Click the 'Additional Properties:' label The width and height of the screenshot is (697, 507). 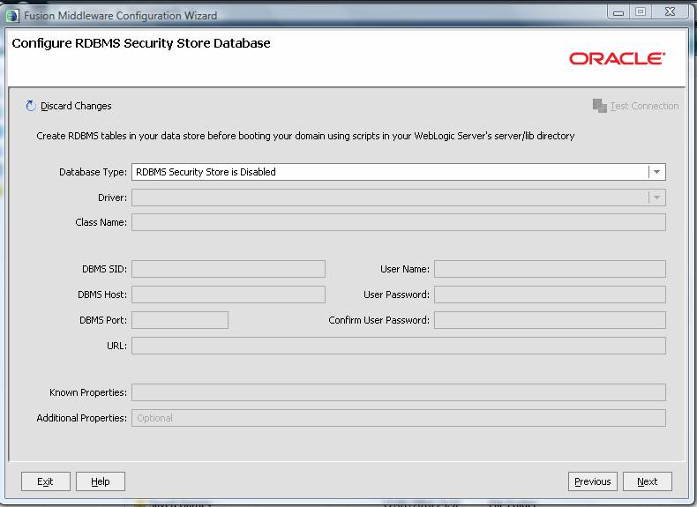pos(82,418)
